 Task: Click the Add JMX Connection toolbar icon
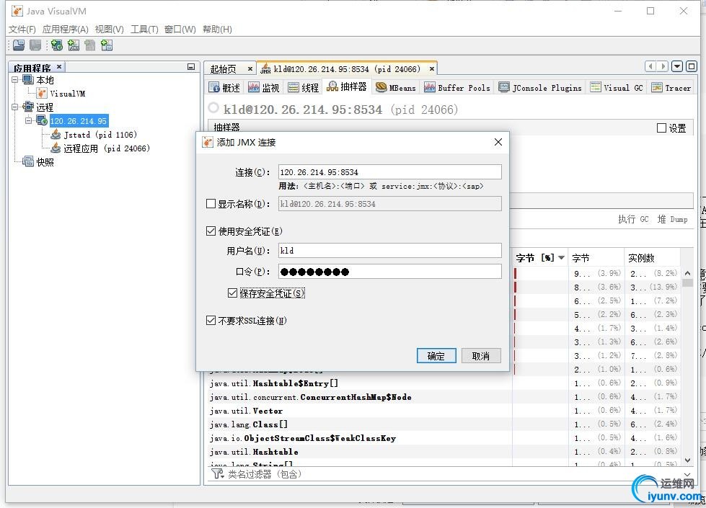coord(74,45)
